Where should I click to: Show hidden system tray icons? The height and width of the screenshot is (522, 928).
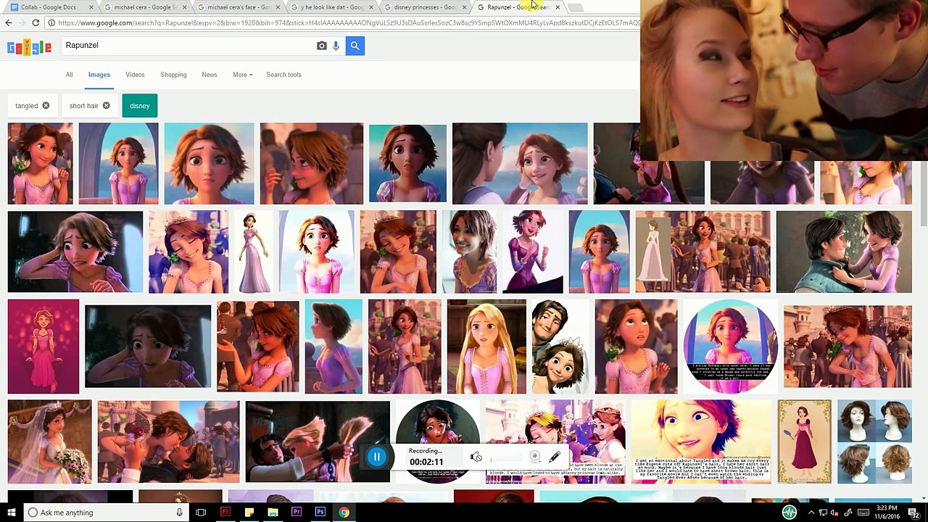pos(811,513)
